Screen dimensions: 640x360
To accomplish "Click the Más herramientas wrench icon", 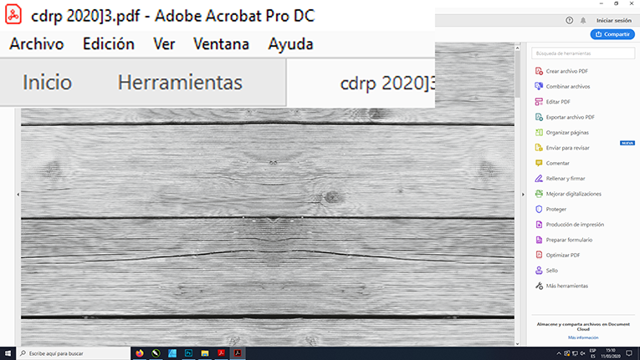I will [539, 286].
